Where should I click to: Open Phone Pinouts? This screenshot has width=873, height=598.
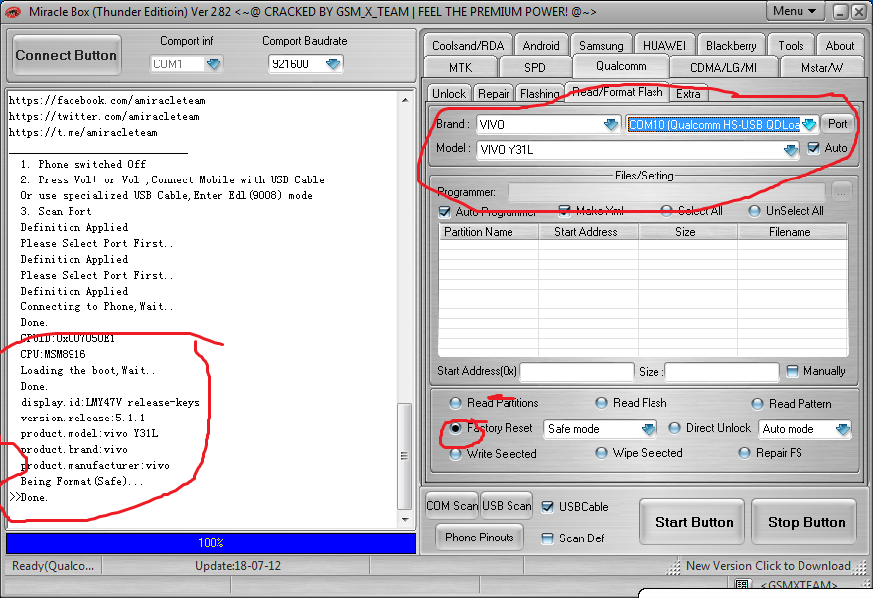click(480, 537)
